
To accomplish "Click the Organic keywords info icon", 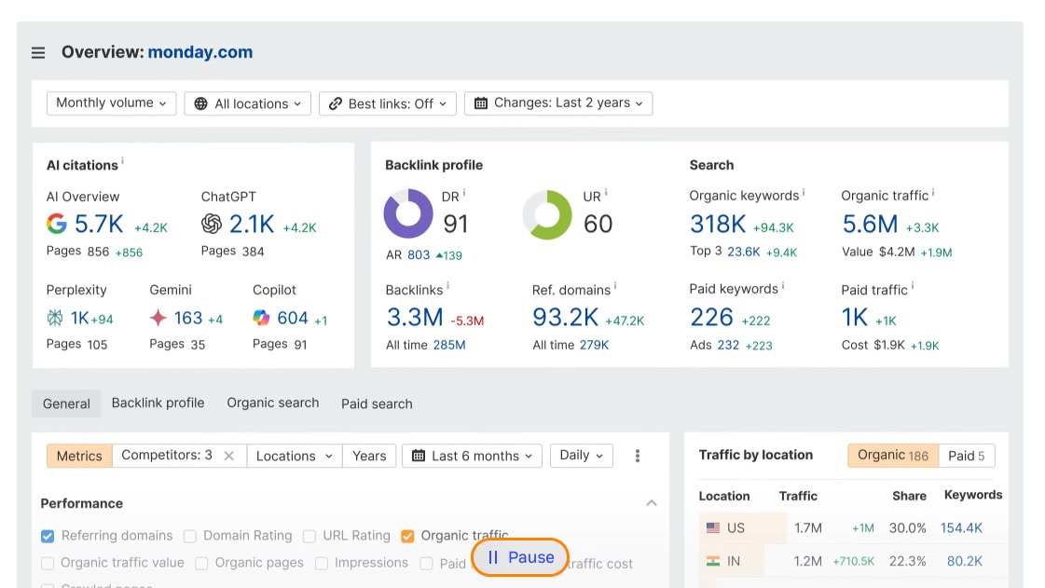I will [x=804, y=192].
